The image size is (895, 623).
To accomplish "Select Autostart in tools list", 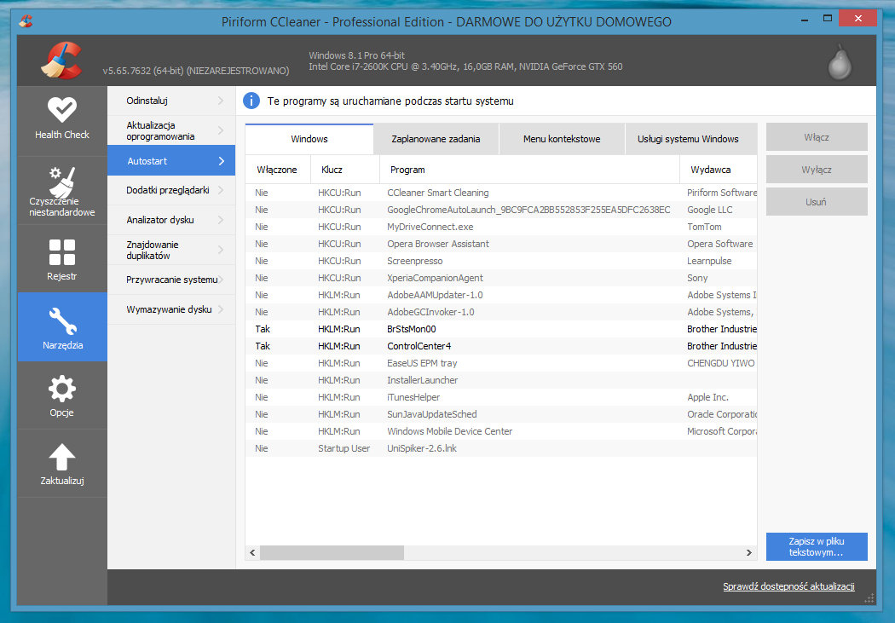I will (171, 161).
